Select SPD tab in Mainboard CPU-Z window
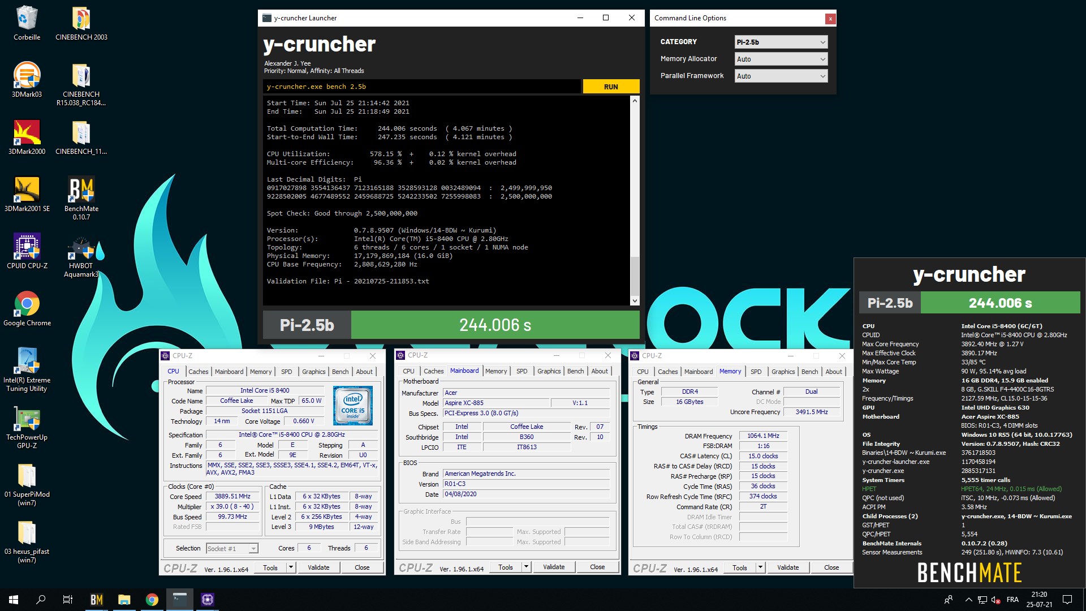The image size is (1086, 611). [x=522, y=371]
